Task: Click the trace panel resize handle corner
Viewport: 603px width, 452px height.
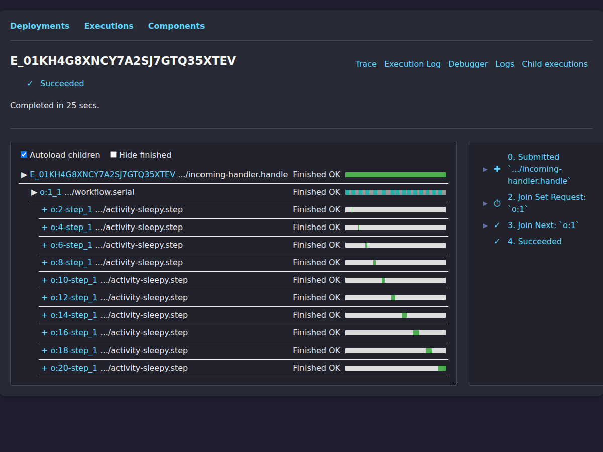Action: (x=454, y=383)
